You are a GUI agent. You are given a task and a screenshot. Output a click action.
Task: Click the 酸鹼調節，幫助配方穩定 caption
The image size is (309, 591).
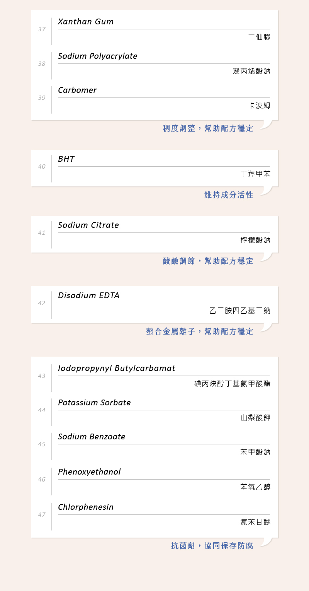point(208,261)
